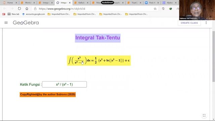215x121 pixels.
Task: Close the Home browser tab
Action: pos(16,3)
